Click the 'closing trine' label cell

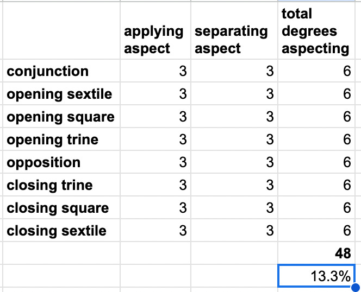[61, 185]
